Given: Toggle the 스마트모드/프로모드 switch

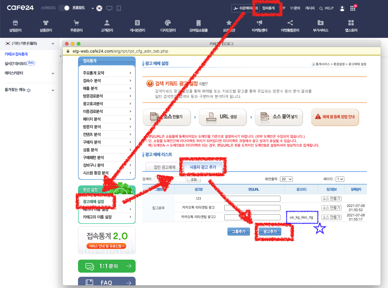Looking at the screenshot, I should (64, 8).
